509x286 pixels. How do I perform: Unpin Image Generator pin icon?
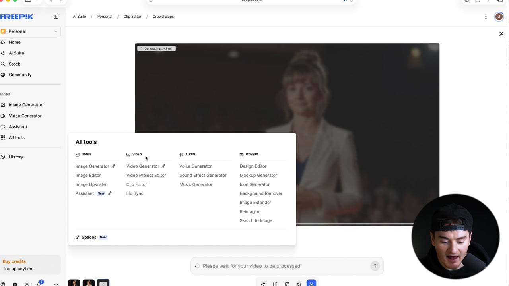(x=113, y=166)
